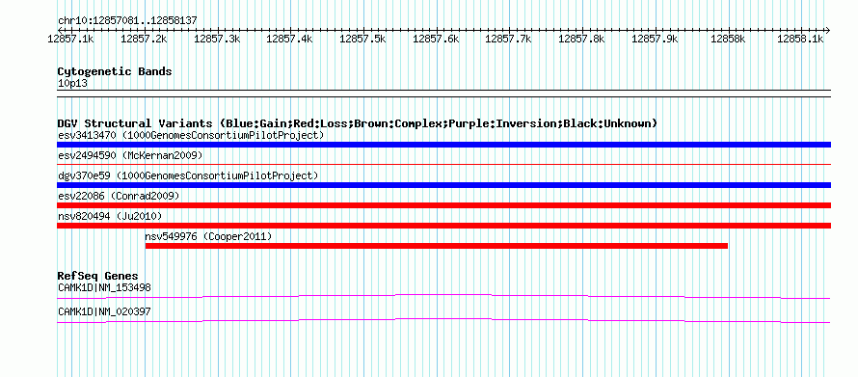
Task: Open the esv22086 (Conrad2009) label
Action: [119, 196]
